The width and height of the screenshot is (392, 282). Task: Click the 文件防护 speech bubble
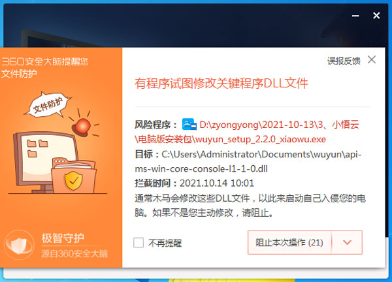pyautogui.click(x=48, y=105)
